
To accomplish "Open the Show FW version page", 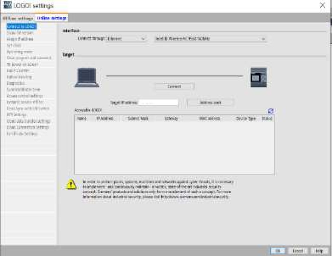I will [x=20, y=33].
